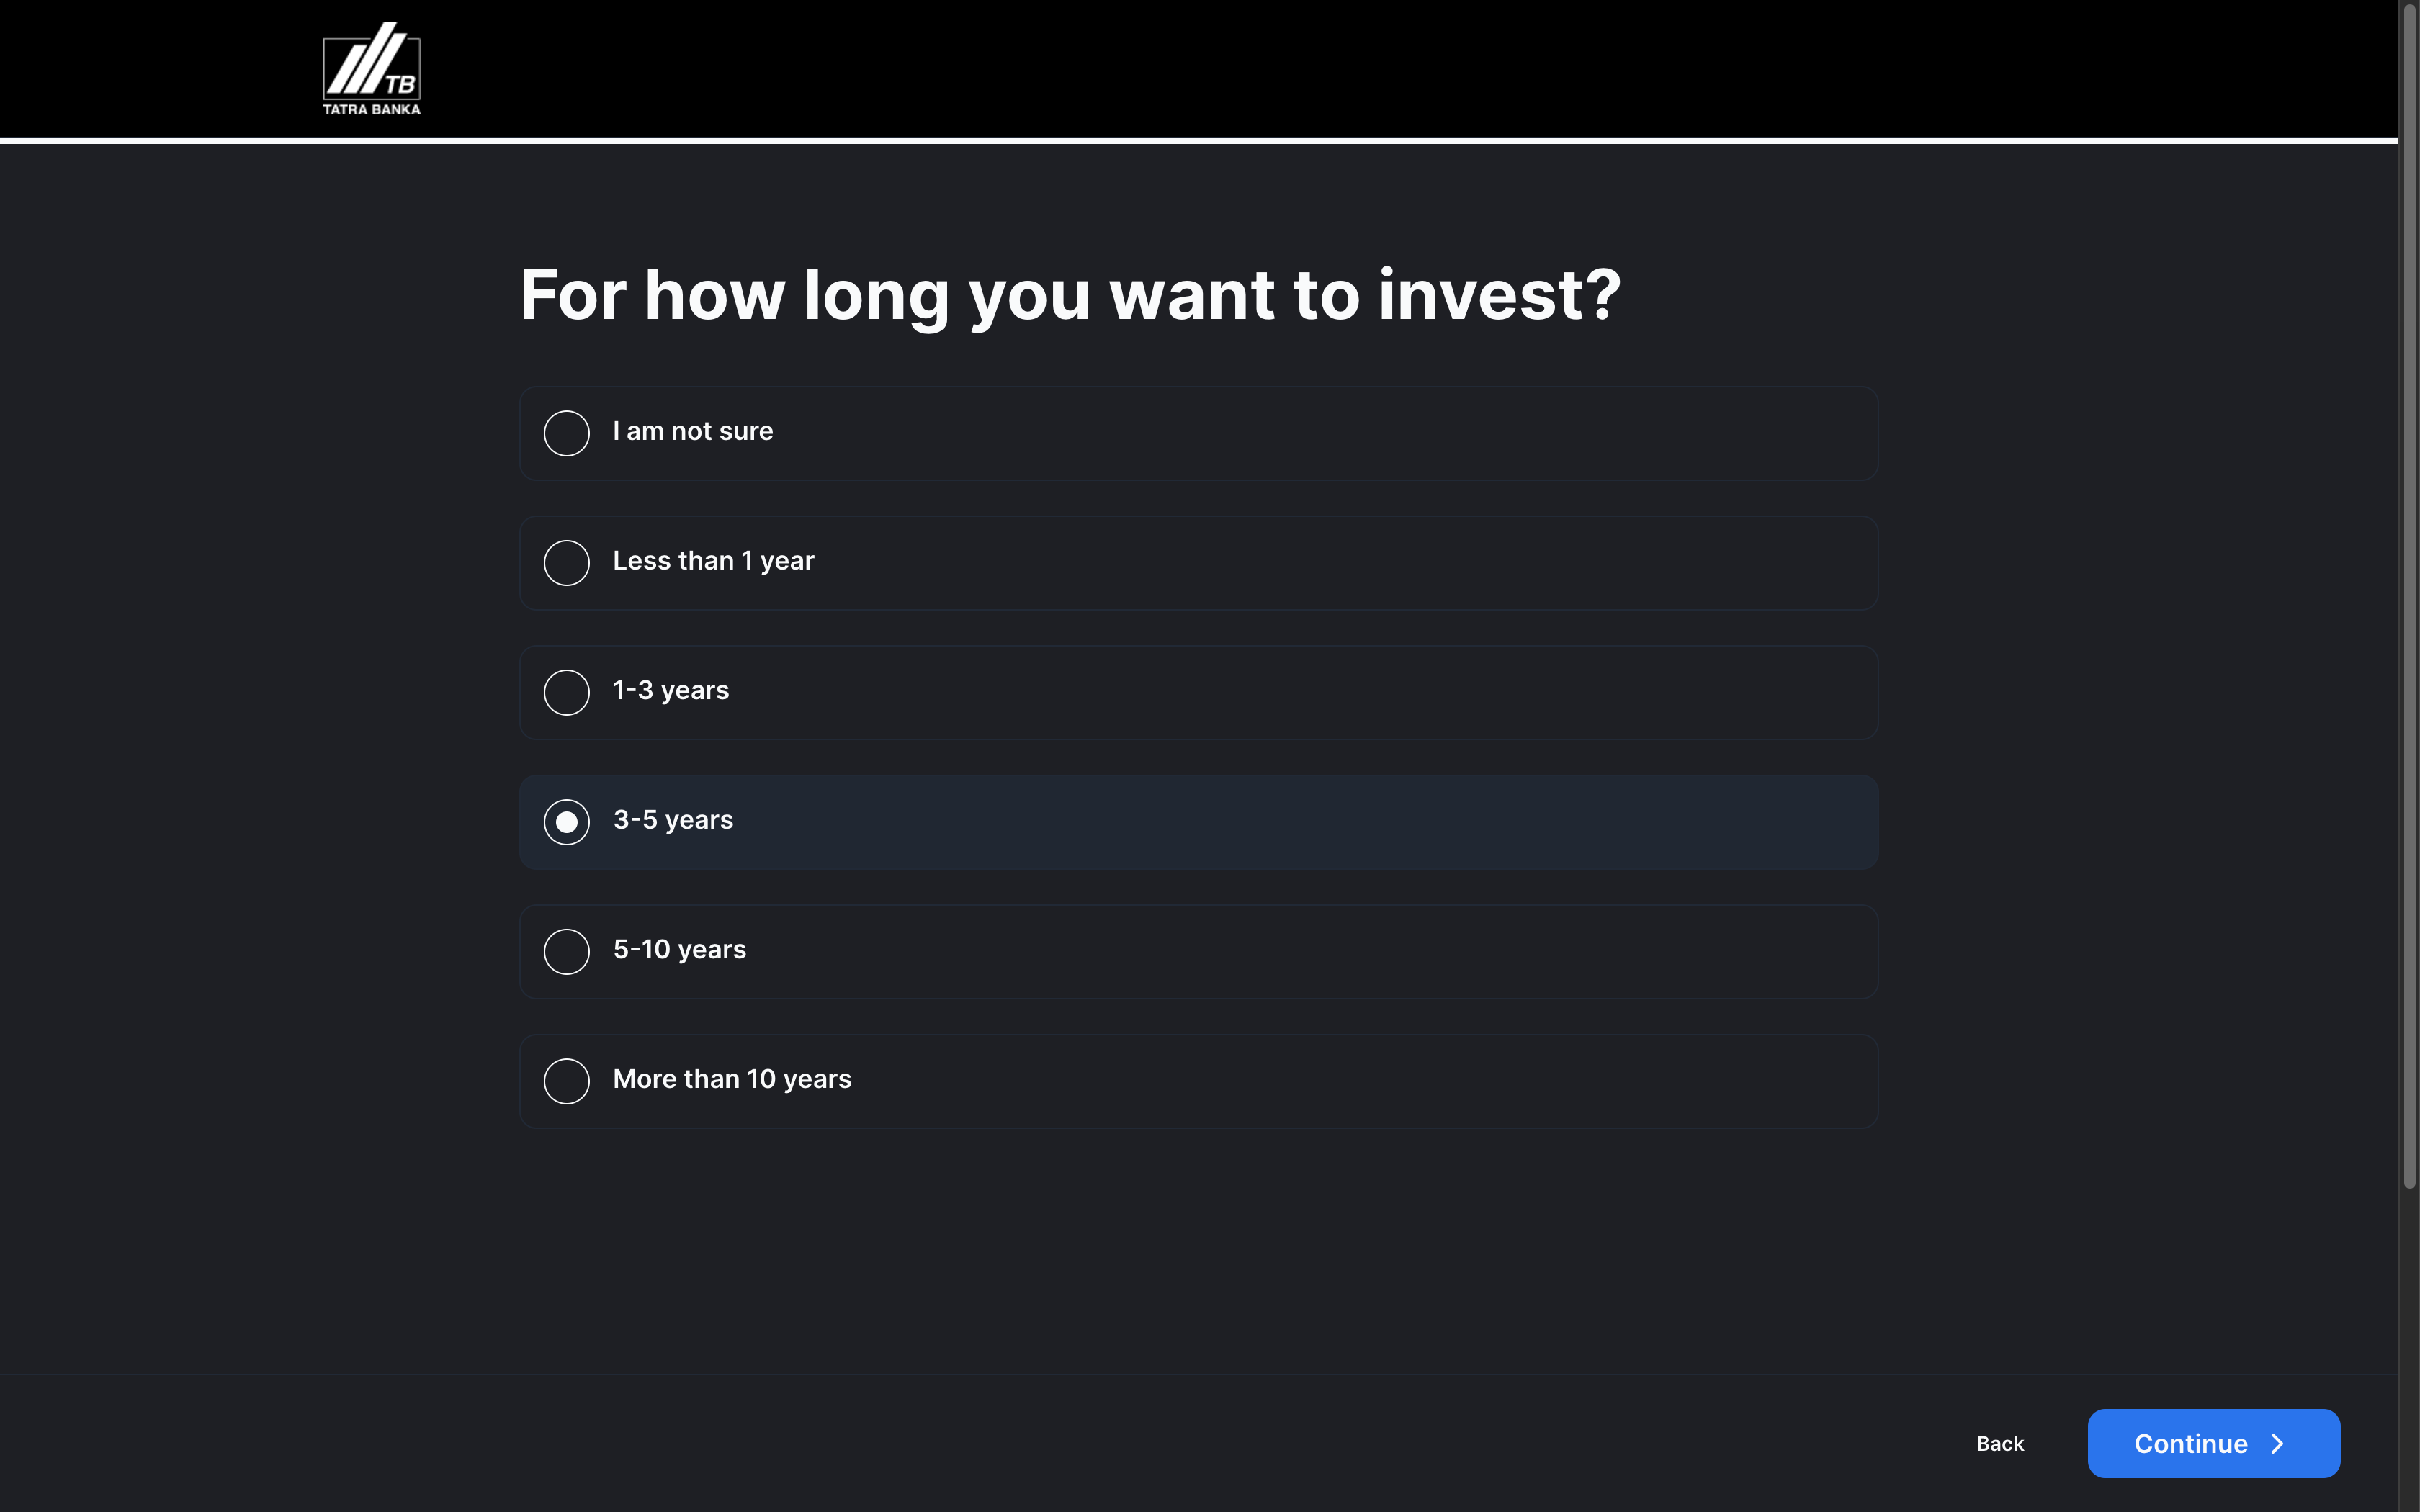Viewport: 2420px width, 1512px height.
Task: Proceed with the blue Continue button
Action: click(2213, 1443)
